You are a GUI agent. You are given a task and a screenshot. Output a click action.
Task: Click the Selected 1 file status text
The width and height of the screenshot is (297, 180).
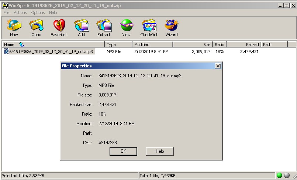pyautogui.click(x=23, y=176)
